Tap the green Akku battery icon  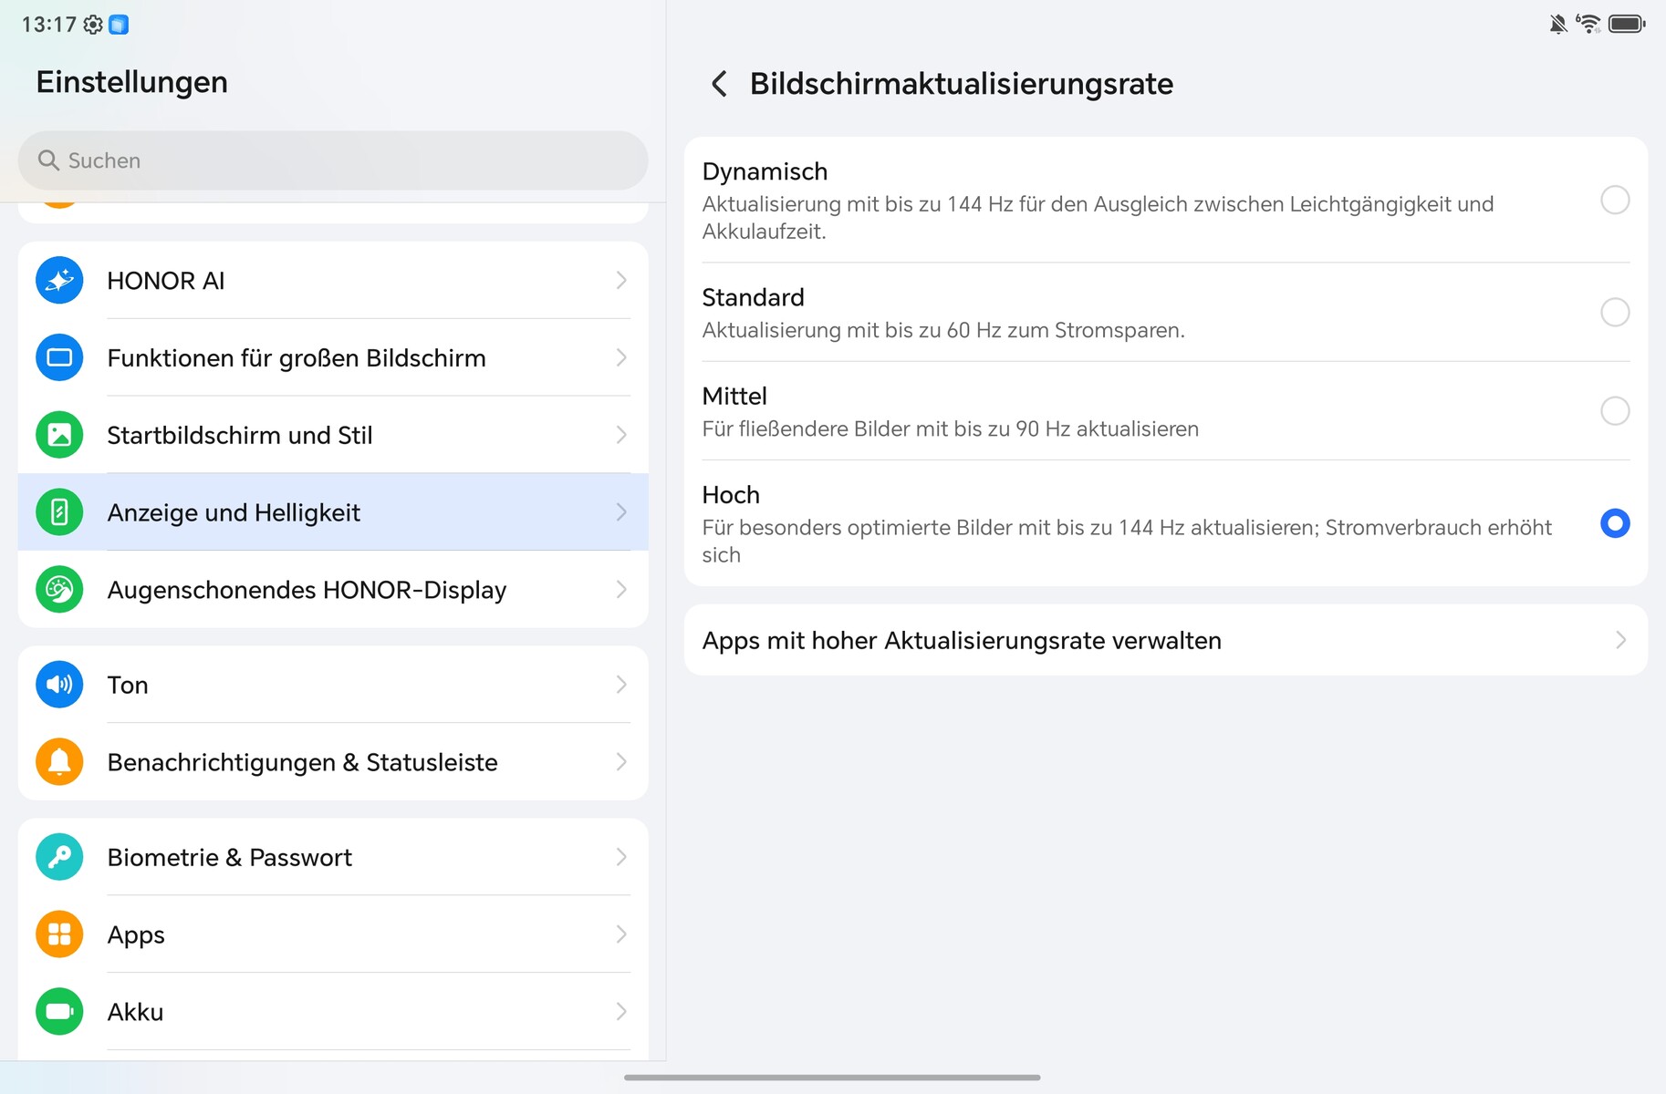[59, 1012]
